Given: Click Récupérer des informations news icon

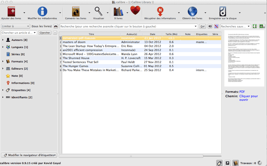Looking at the screenshot, I should pos(160,11).
